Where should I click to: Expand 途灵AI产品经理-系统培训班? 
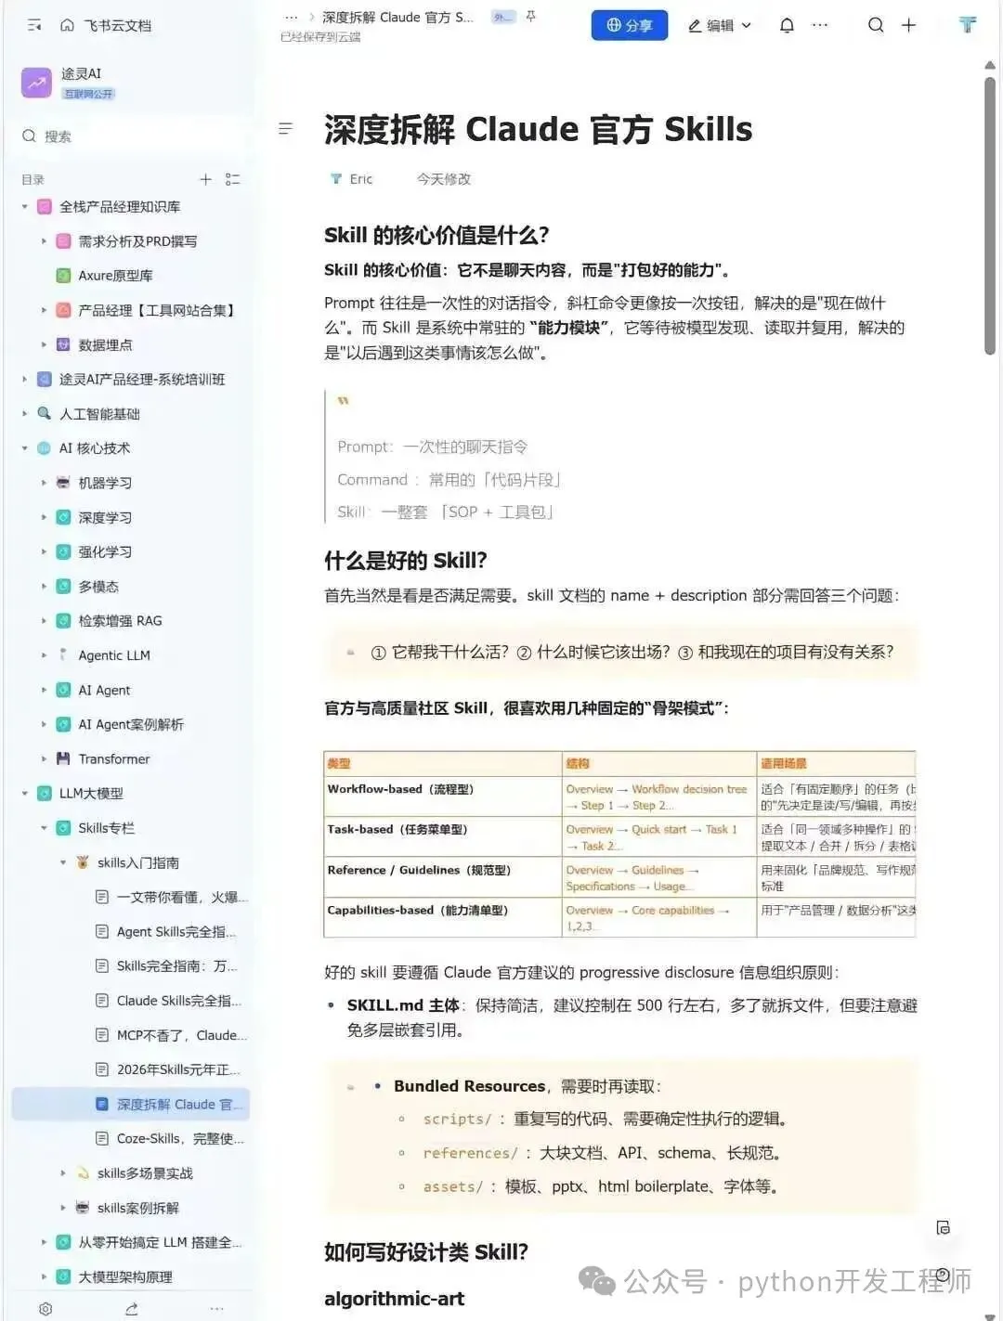point(25,379)
